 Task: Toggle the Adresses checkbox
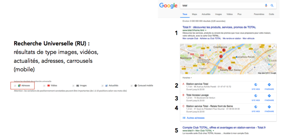[15, 85]
